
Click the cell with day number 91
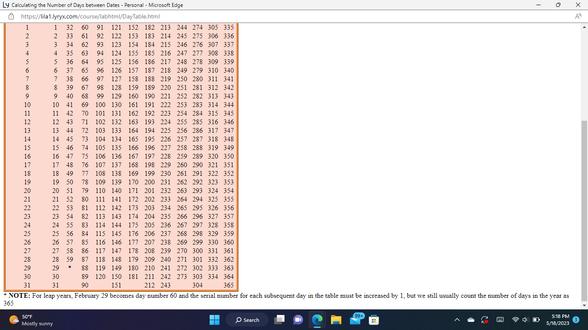pyautogui.click(x=100, y=27)
